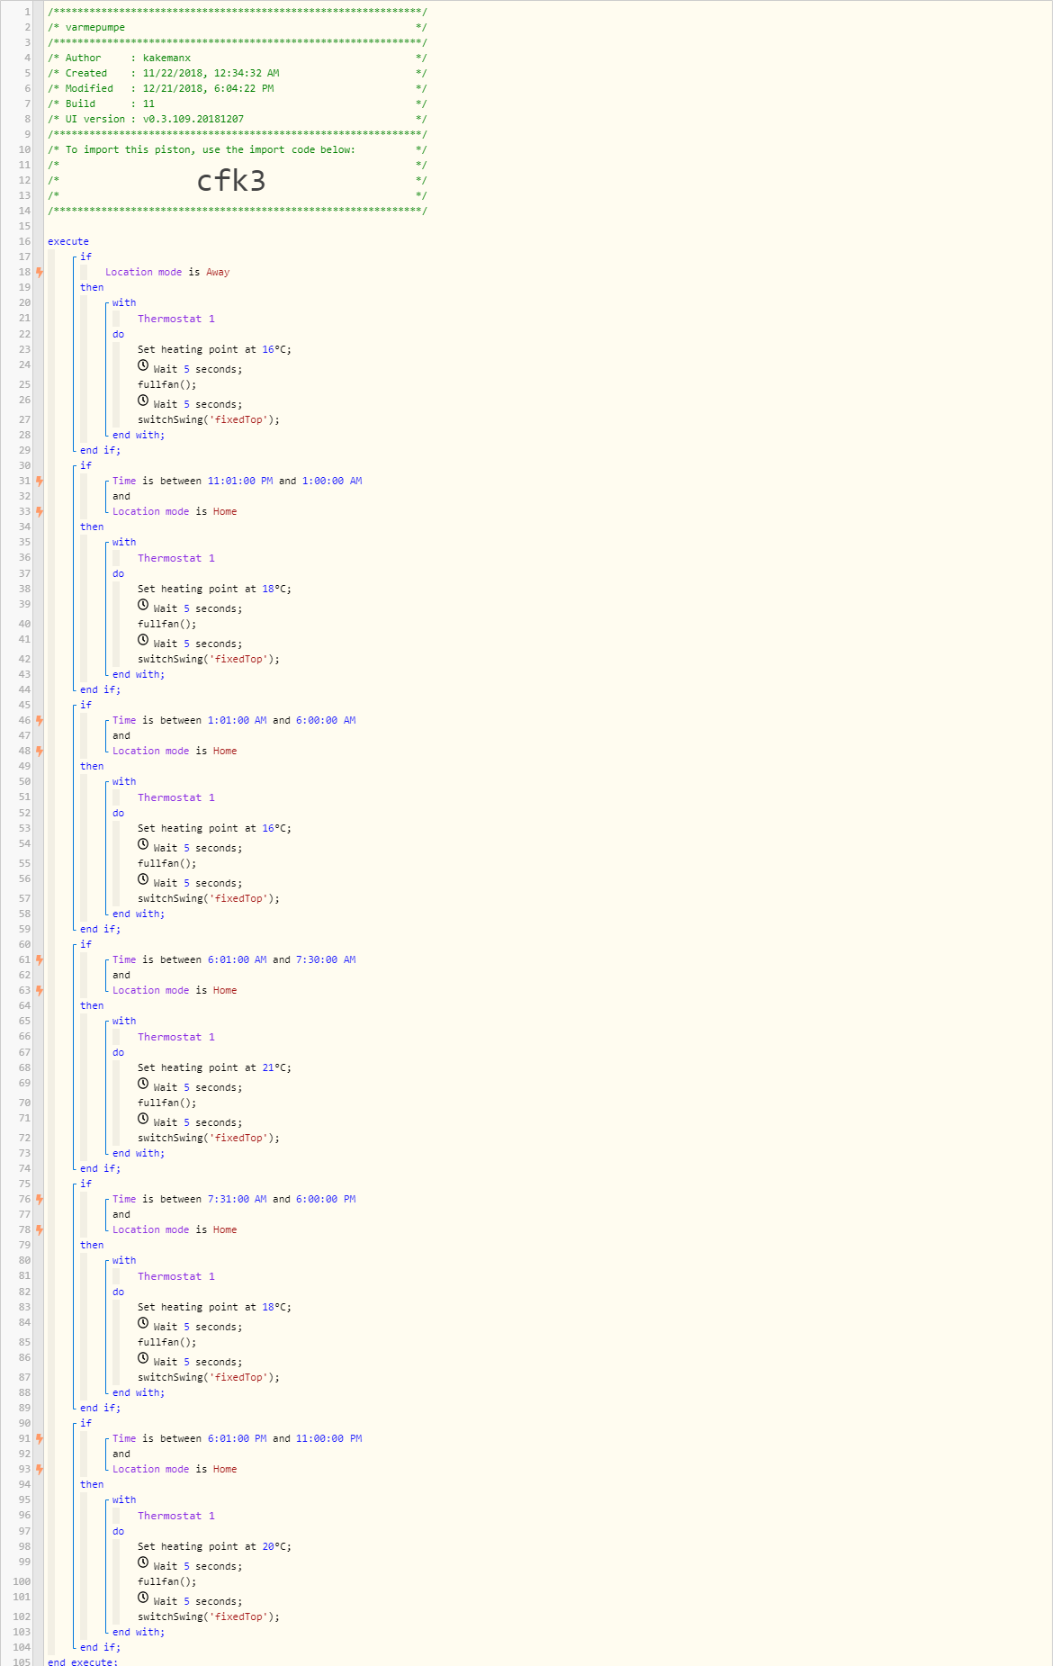The width and height of the screenshot is (1060, 1666).
Task: Click the clock icon on line 26
Action: [143, 401]
